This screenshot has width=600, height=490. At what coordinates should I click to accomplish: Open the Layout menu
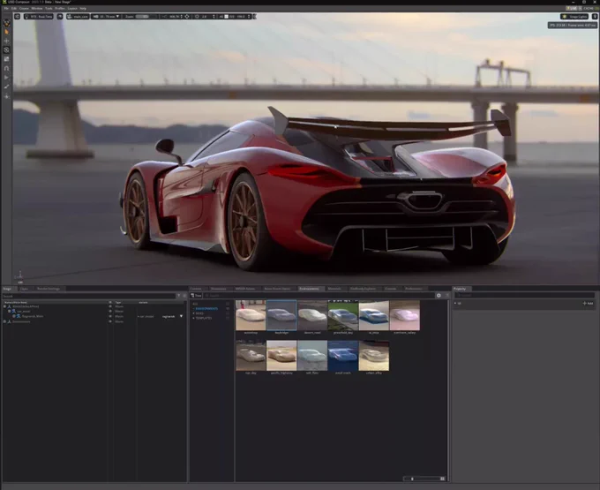click(x=72, y=8)
